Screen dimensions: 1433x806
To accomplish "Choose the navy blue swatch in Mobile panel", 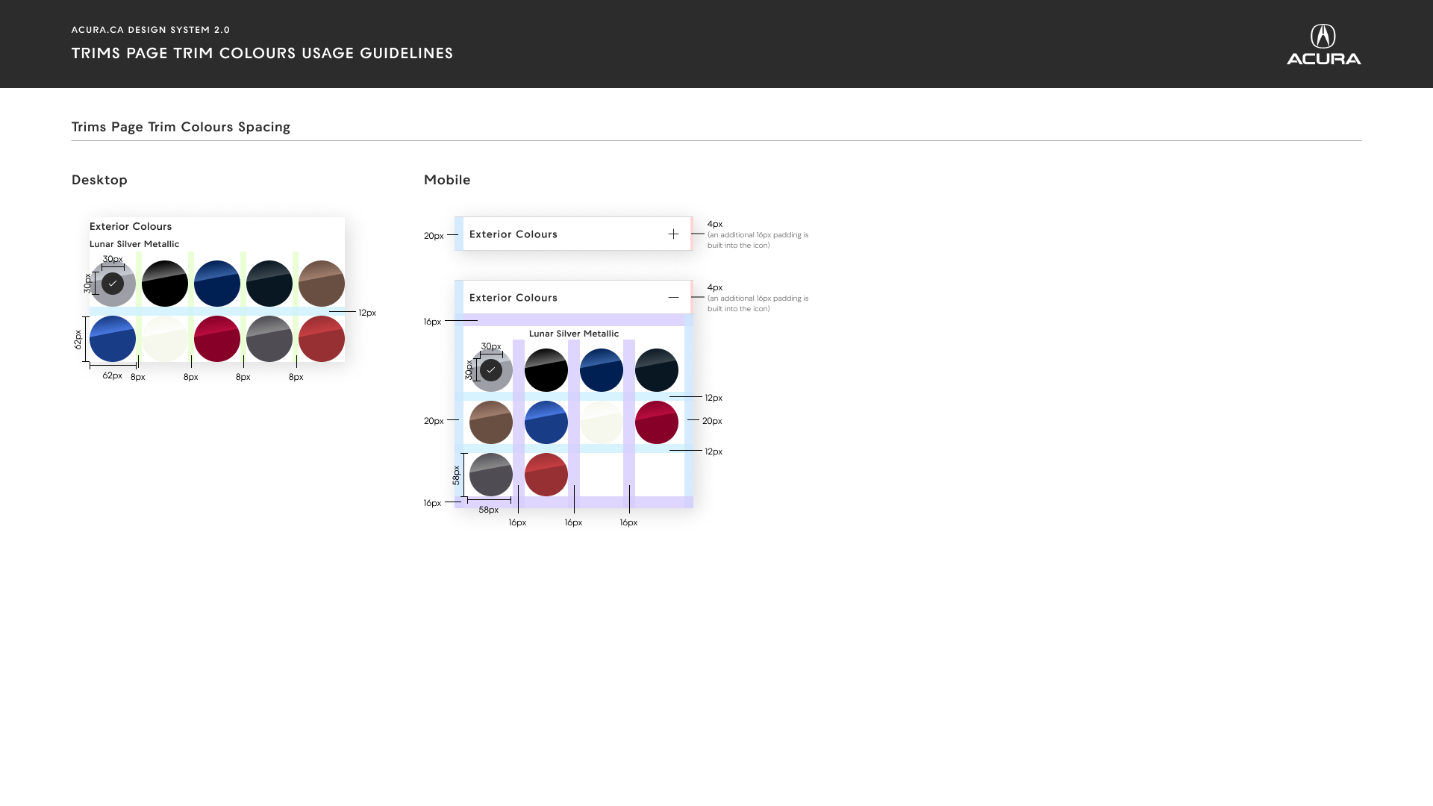I will coord(602,370).
